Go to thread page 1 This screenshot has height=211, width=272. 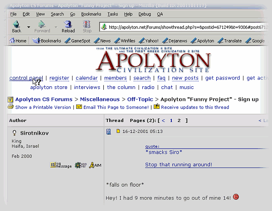171,121
